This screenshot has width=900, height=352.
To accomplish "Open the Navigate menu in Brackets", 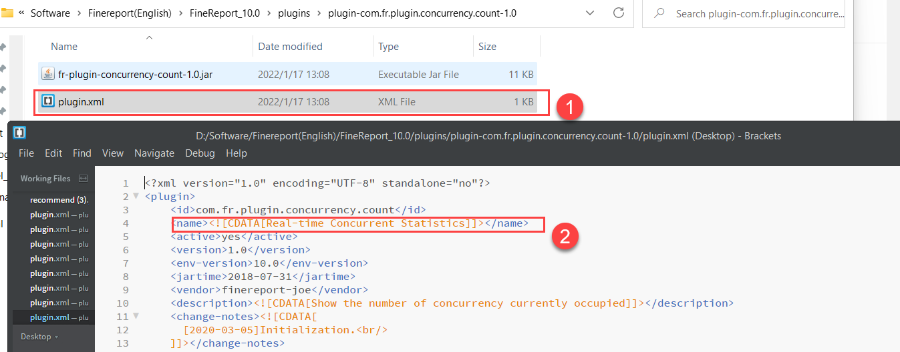I will (x=154, y=153).
